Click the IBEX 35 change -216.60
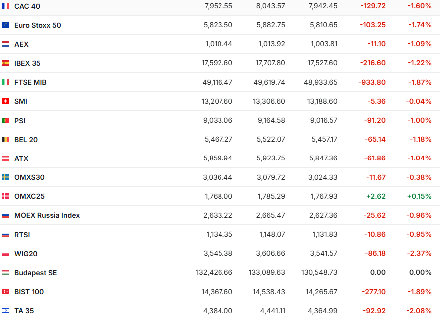 [x=373, y=63]
